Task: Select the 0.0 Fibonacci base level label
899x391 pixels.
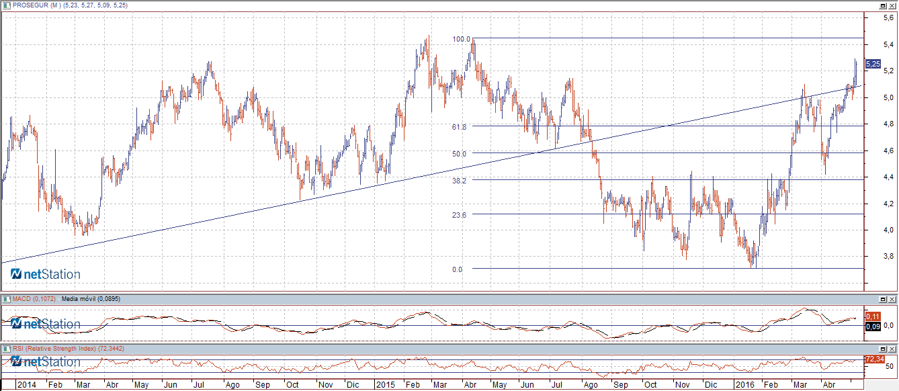Action: pos(457,269)
